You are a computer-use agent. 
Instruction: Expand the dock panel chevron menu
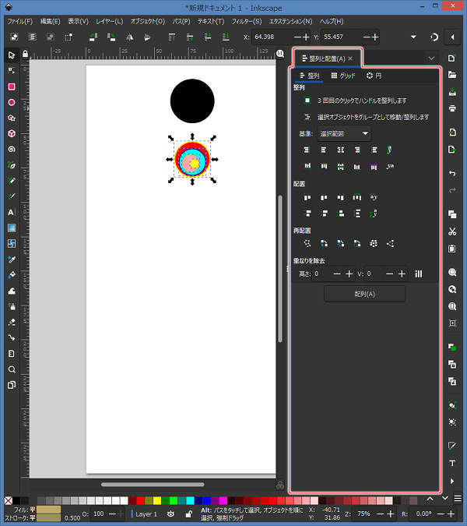tap(431, 58)
